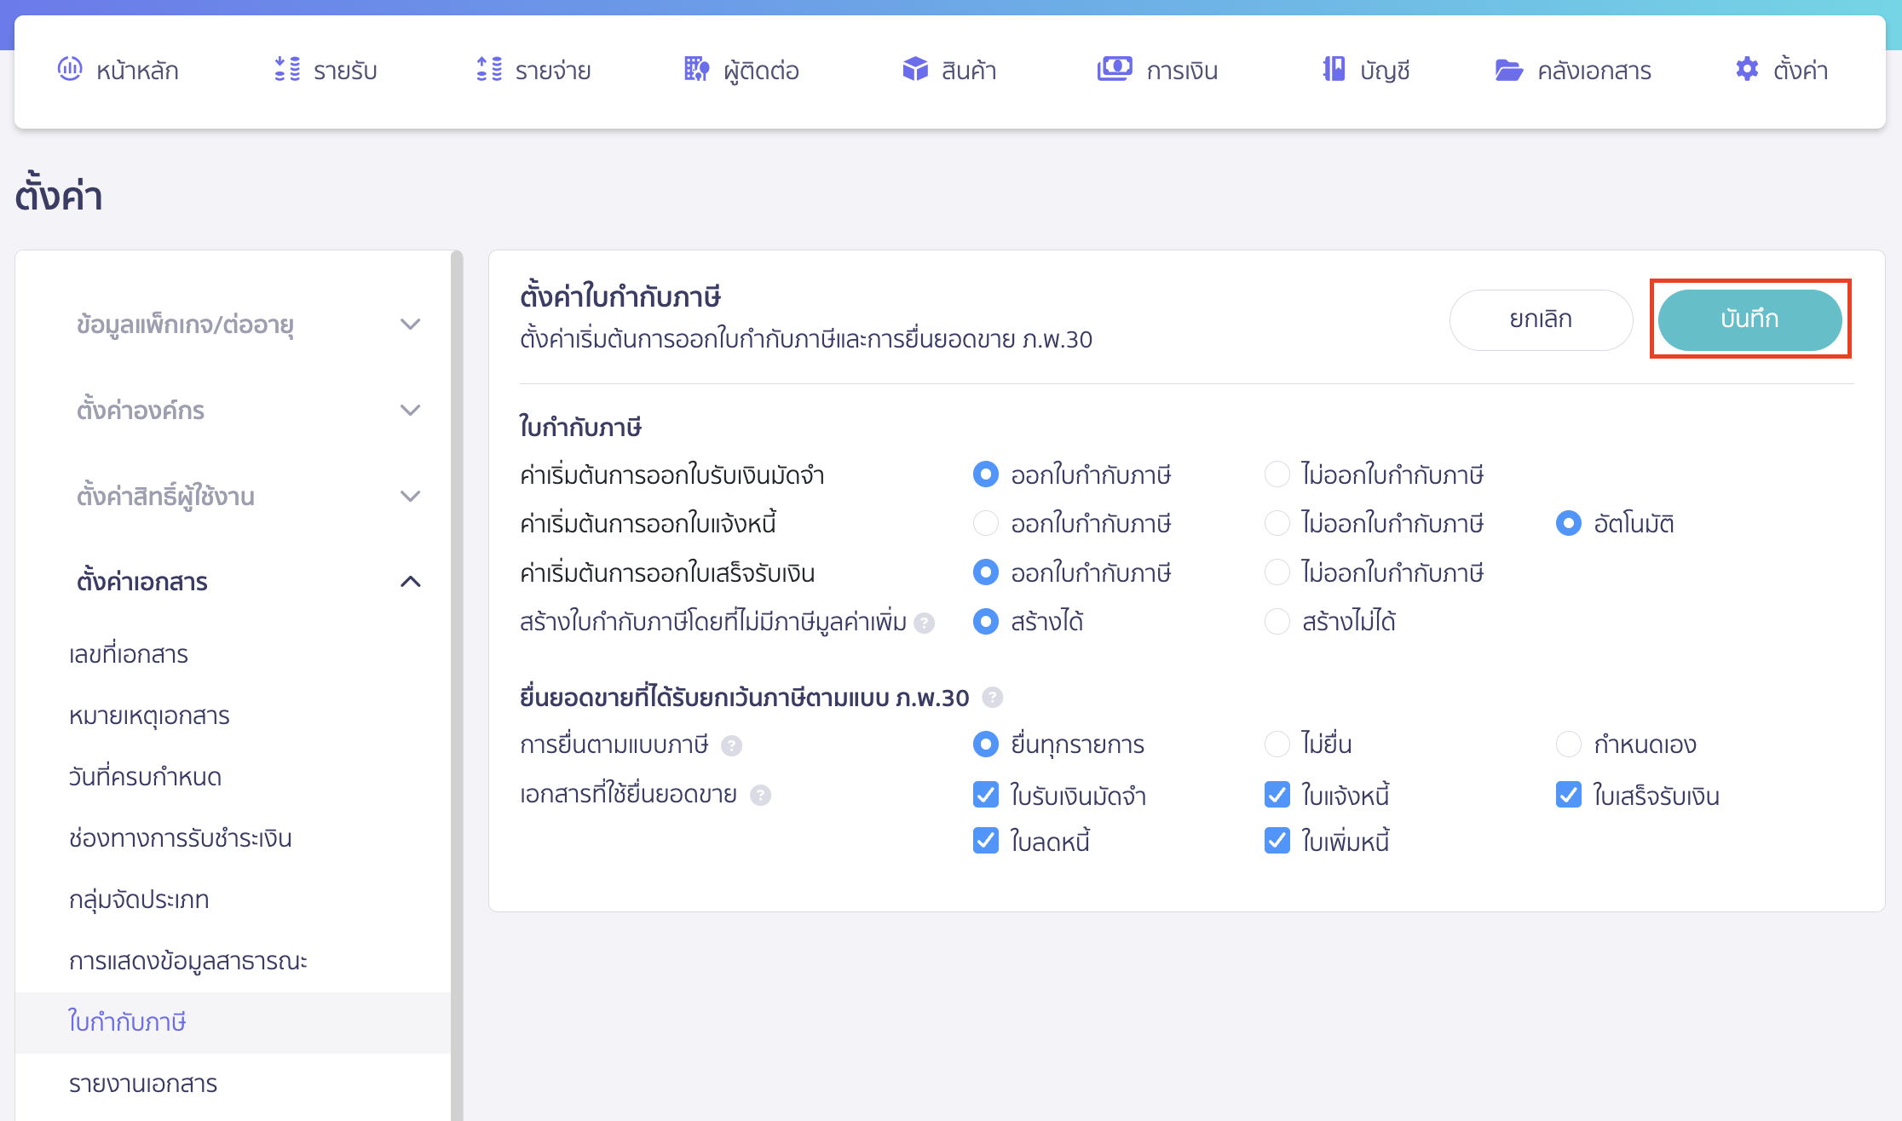Viewport: 1902px width, 1121px height.
Task: Click the ผู้ติดต่อ contacts icon
Action: tap(695, 70)
